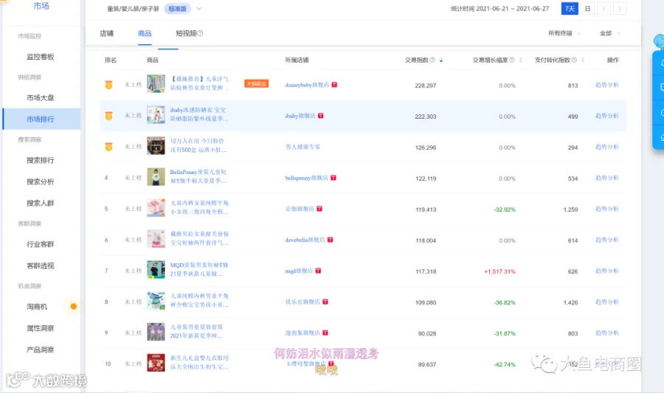Click info icon beside 支付转化指数 header
Image resolution: width=664 pixels, height=393 pixels.
[574, 60]
